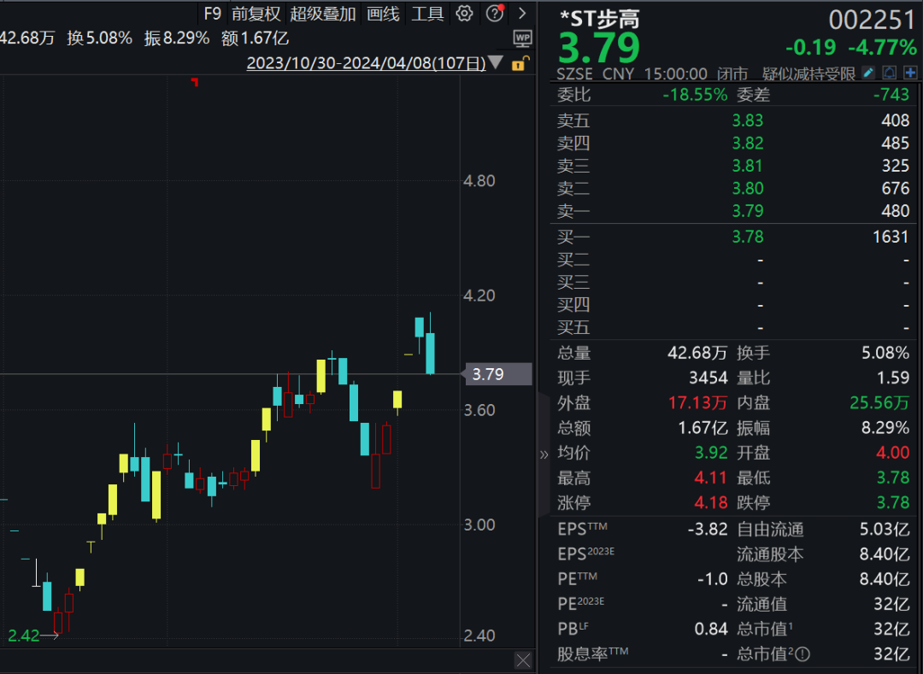The width and height of the screenshot is (923, 674).
Task: Add stock with the blue plus icon
Action: [x=910, y=73]
